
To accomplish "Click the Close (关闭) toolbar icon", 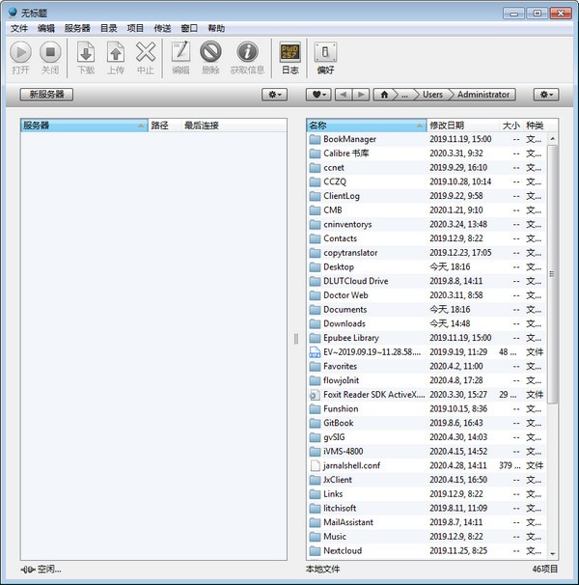I will click(x=50, y=52).
